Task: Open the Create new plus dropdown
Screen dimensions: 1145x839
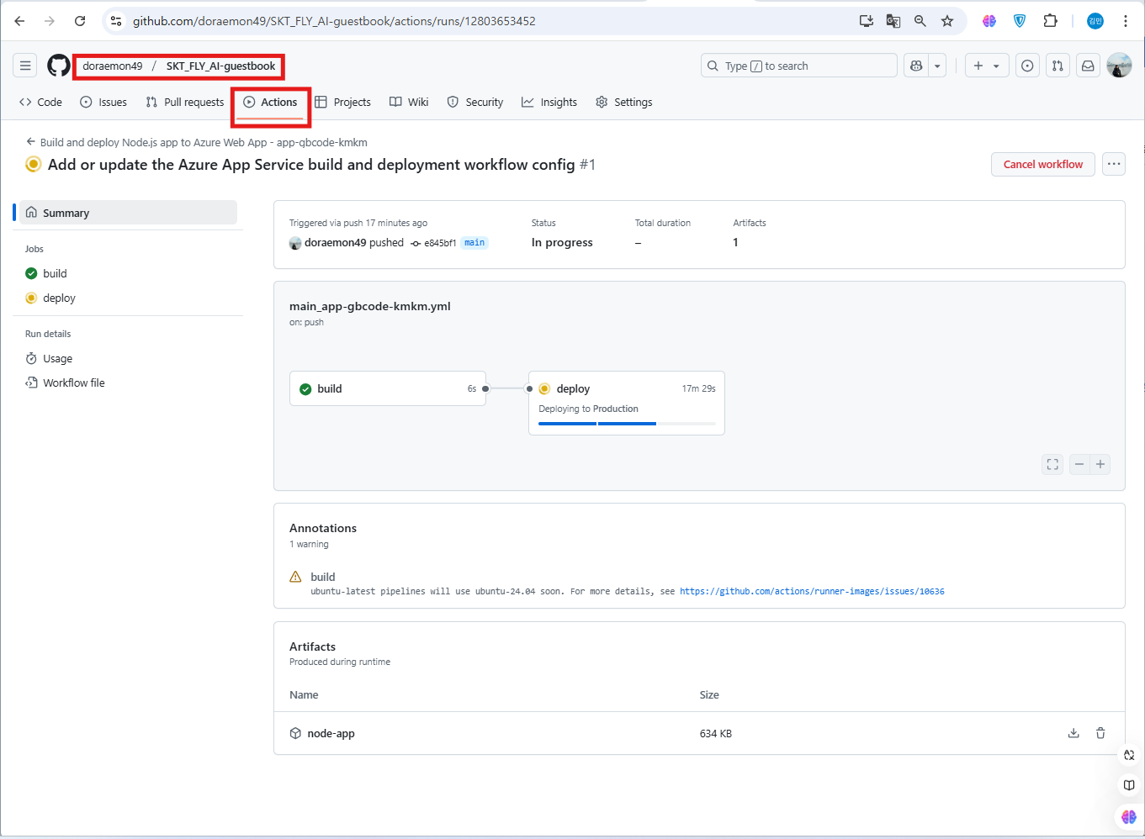Action: tap(986, 65)
